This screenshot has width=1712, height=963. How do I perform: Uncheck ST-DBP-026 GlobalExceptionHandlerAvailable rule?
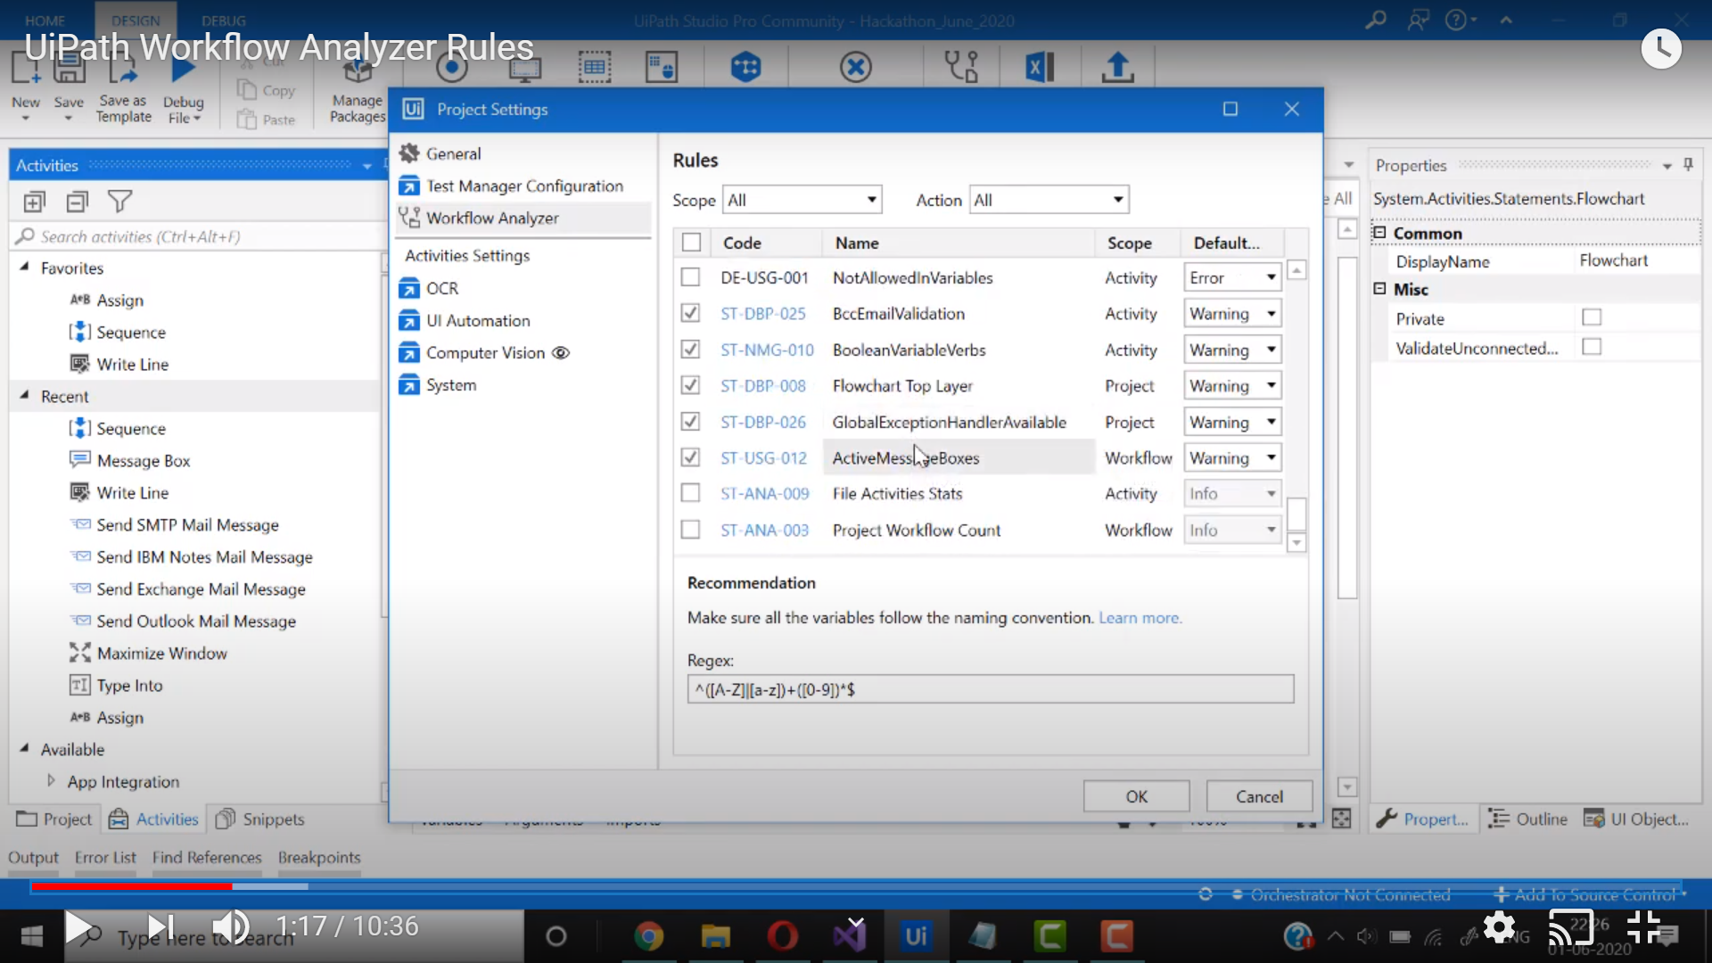pyautogui.click(x=690, y=422)
